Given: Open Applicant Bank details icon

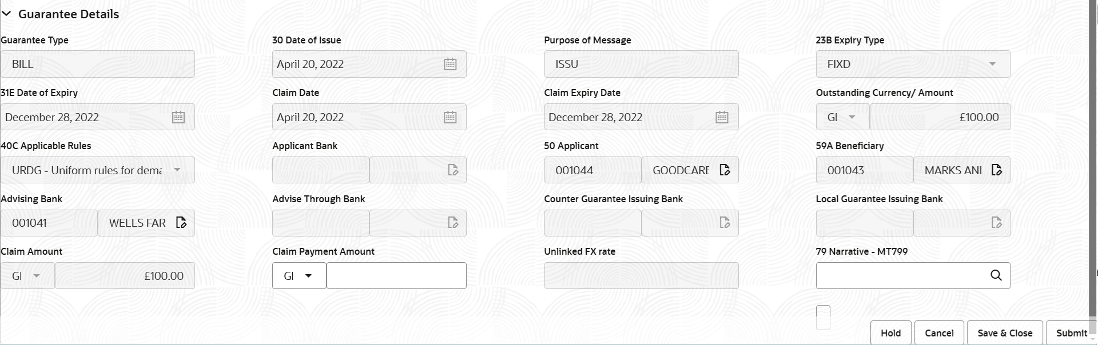Looking at the screenshot, I should [453, 170].
